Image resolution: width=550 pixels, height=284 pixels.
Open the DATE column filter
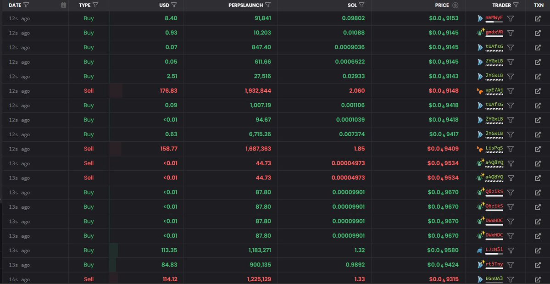pos(26,5)
